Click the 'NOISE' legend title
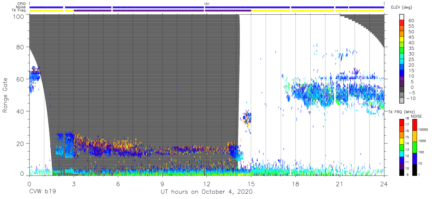Image resolution: width=432 pixels, height=199 pixels. tap(416, 116)
